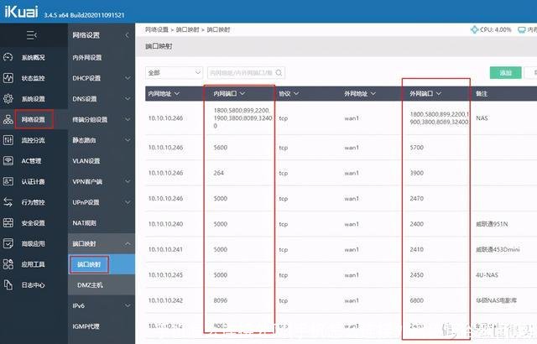
Task: Click the port search input field
Action: 239,73
